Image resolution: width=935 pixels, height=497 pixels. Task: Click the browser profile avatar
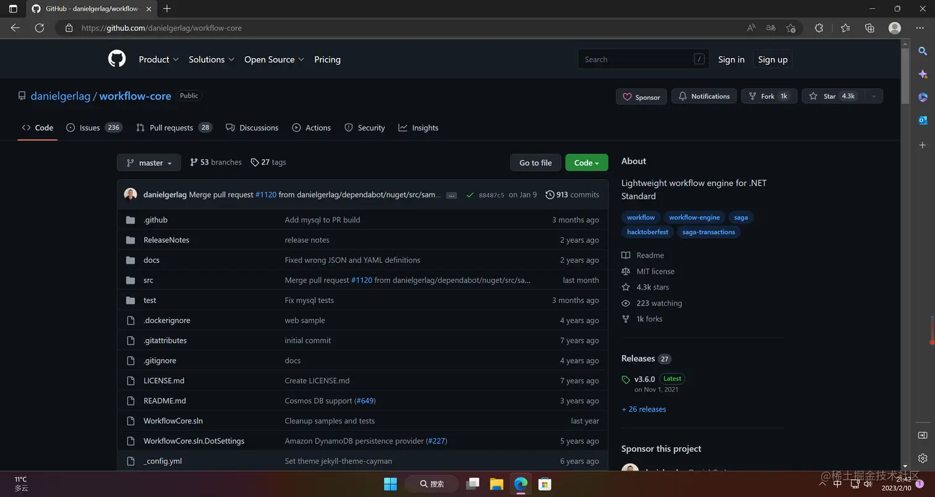point(894,28)
